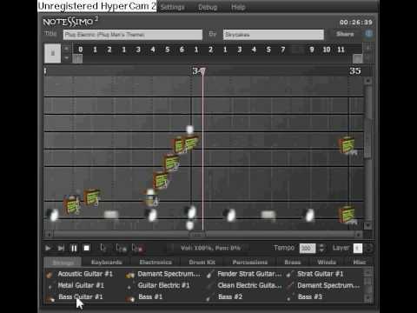Select the Strings instrument tab

(63, 263)
